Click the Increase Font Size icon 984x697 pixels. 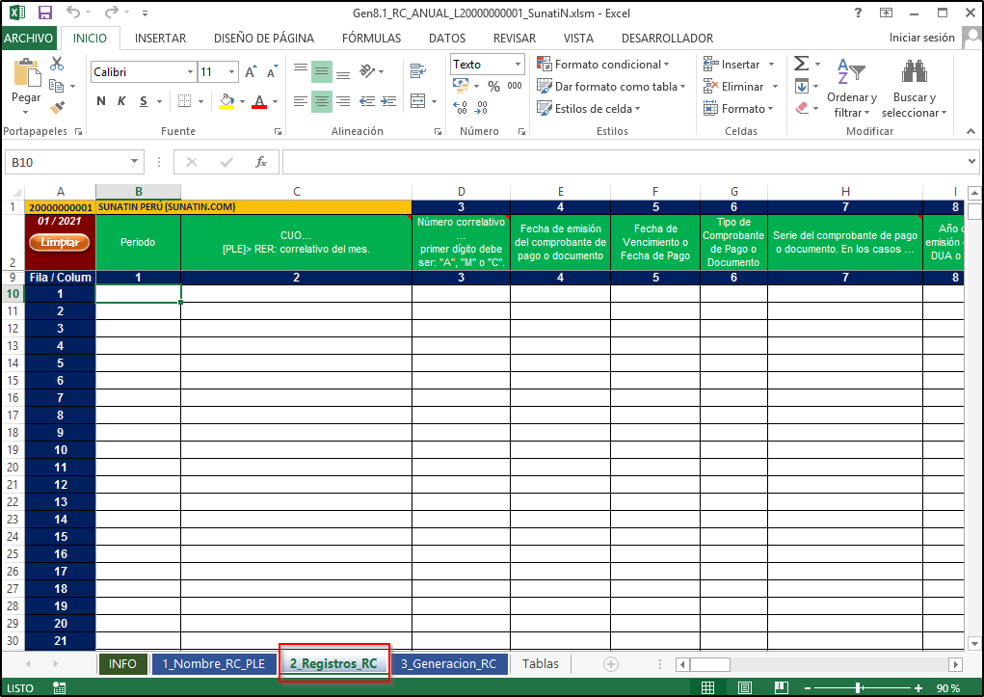tap(251, 72)
